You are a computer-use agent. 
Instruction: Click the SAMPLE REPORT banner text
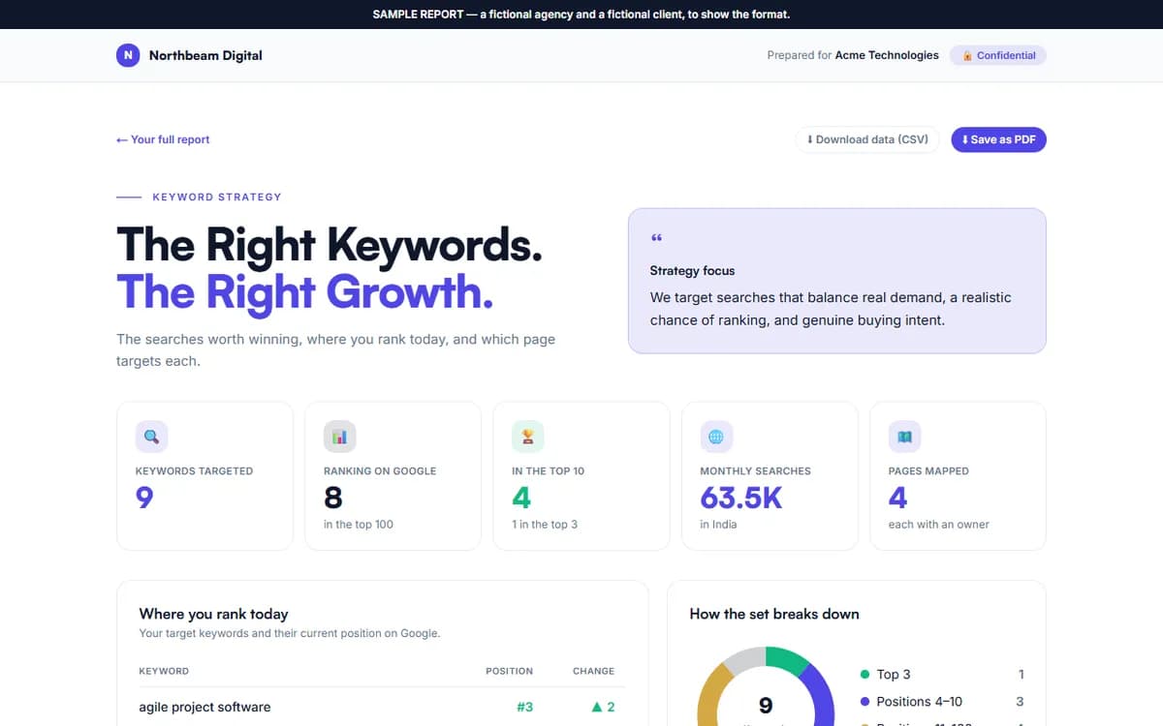(581, 15)
